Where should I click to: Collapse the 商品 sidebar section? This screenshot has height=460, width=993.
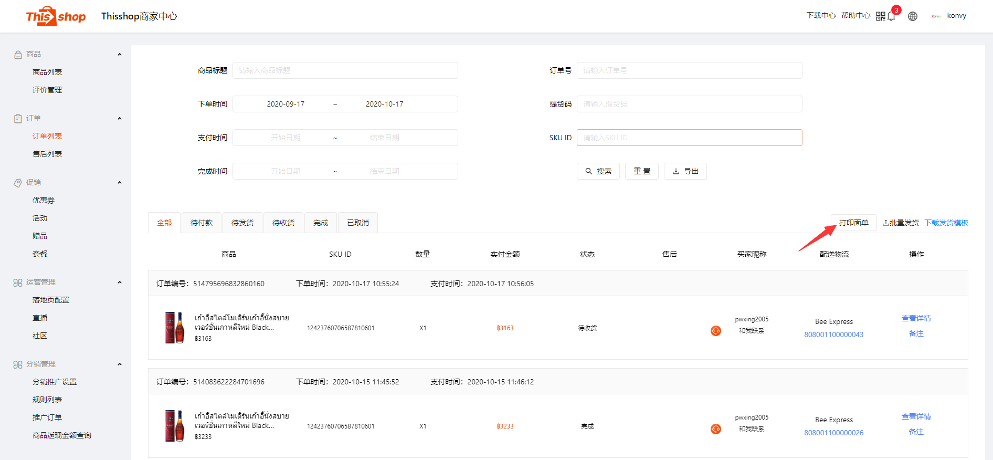[120, 55]
